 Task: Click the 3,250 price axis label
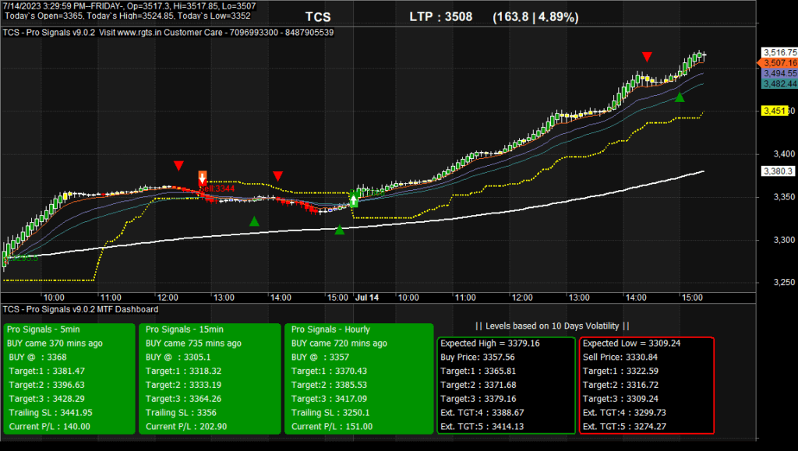(784, 282)
